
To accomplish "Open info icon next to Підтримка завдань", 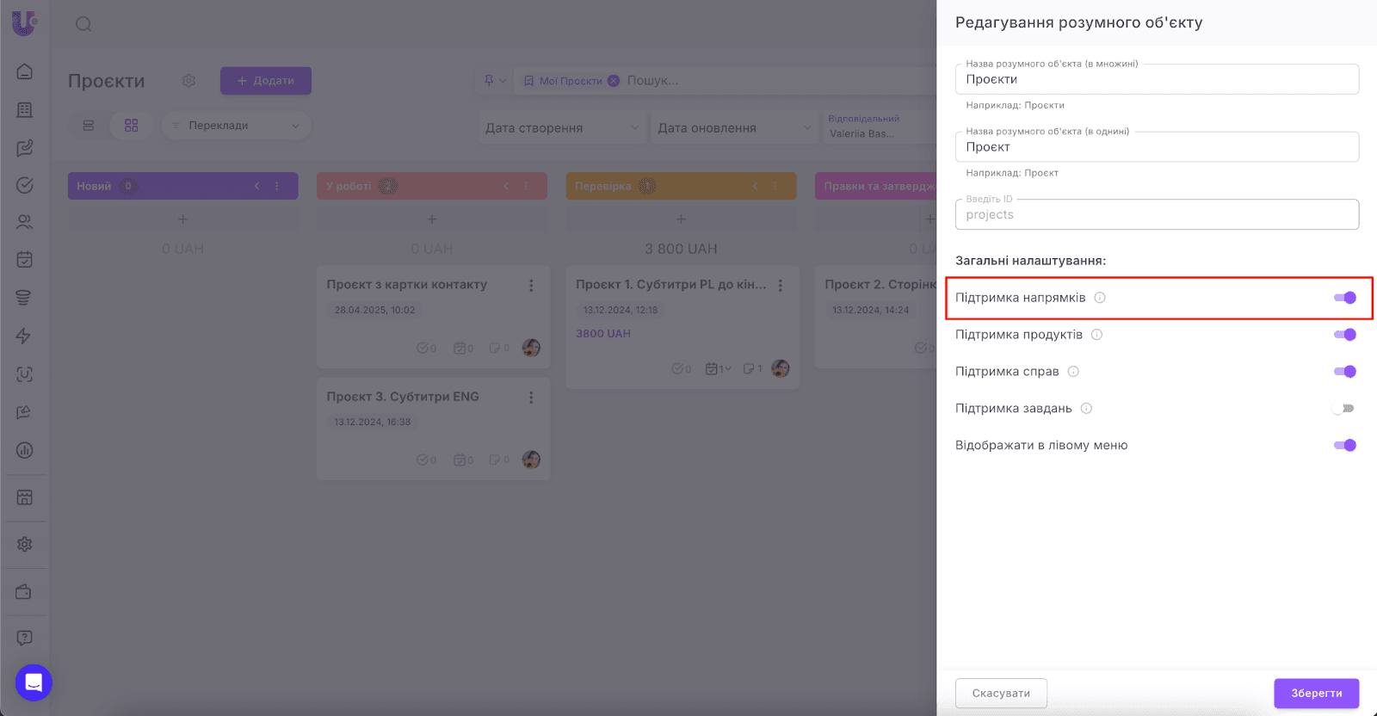I will pyautogui.click(x=1086, y=409).
